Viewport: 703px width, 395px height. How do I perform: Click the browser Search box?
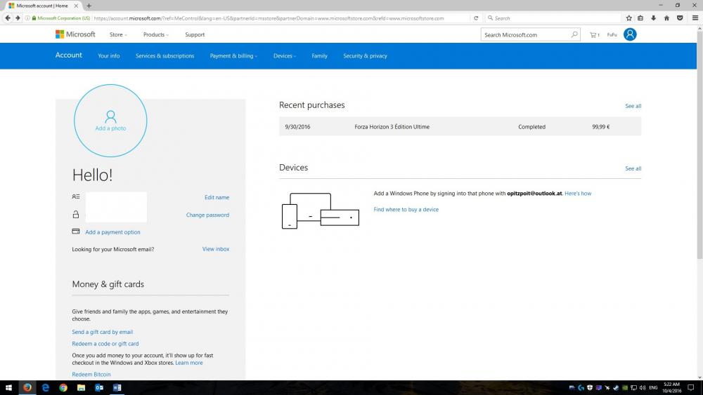(x=553, y=18)
